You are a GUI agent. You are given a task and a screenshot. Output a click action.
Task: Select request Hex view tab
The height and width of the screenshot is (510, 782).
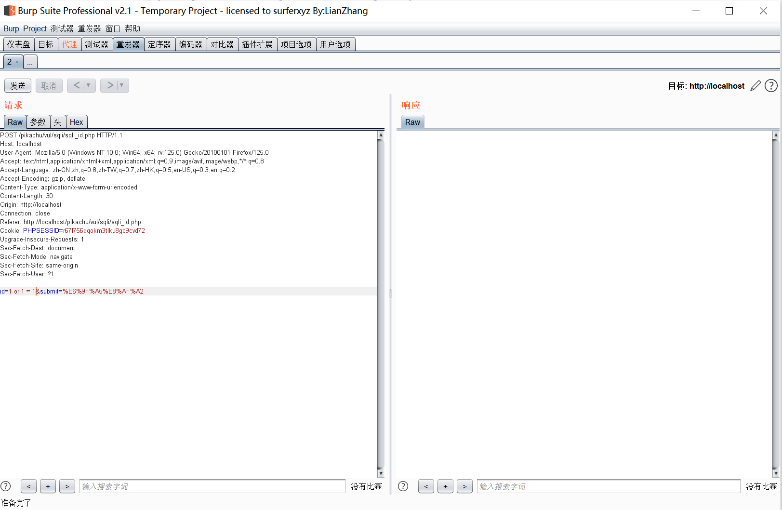76,122
